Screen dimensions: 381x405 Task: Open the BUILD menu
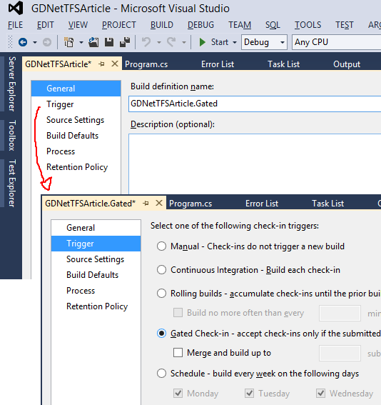pyautogui.click(x=162, y=25)
